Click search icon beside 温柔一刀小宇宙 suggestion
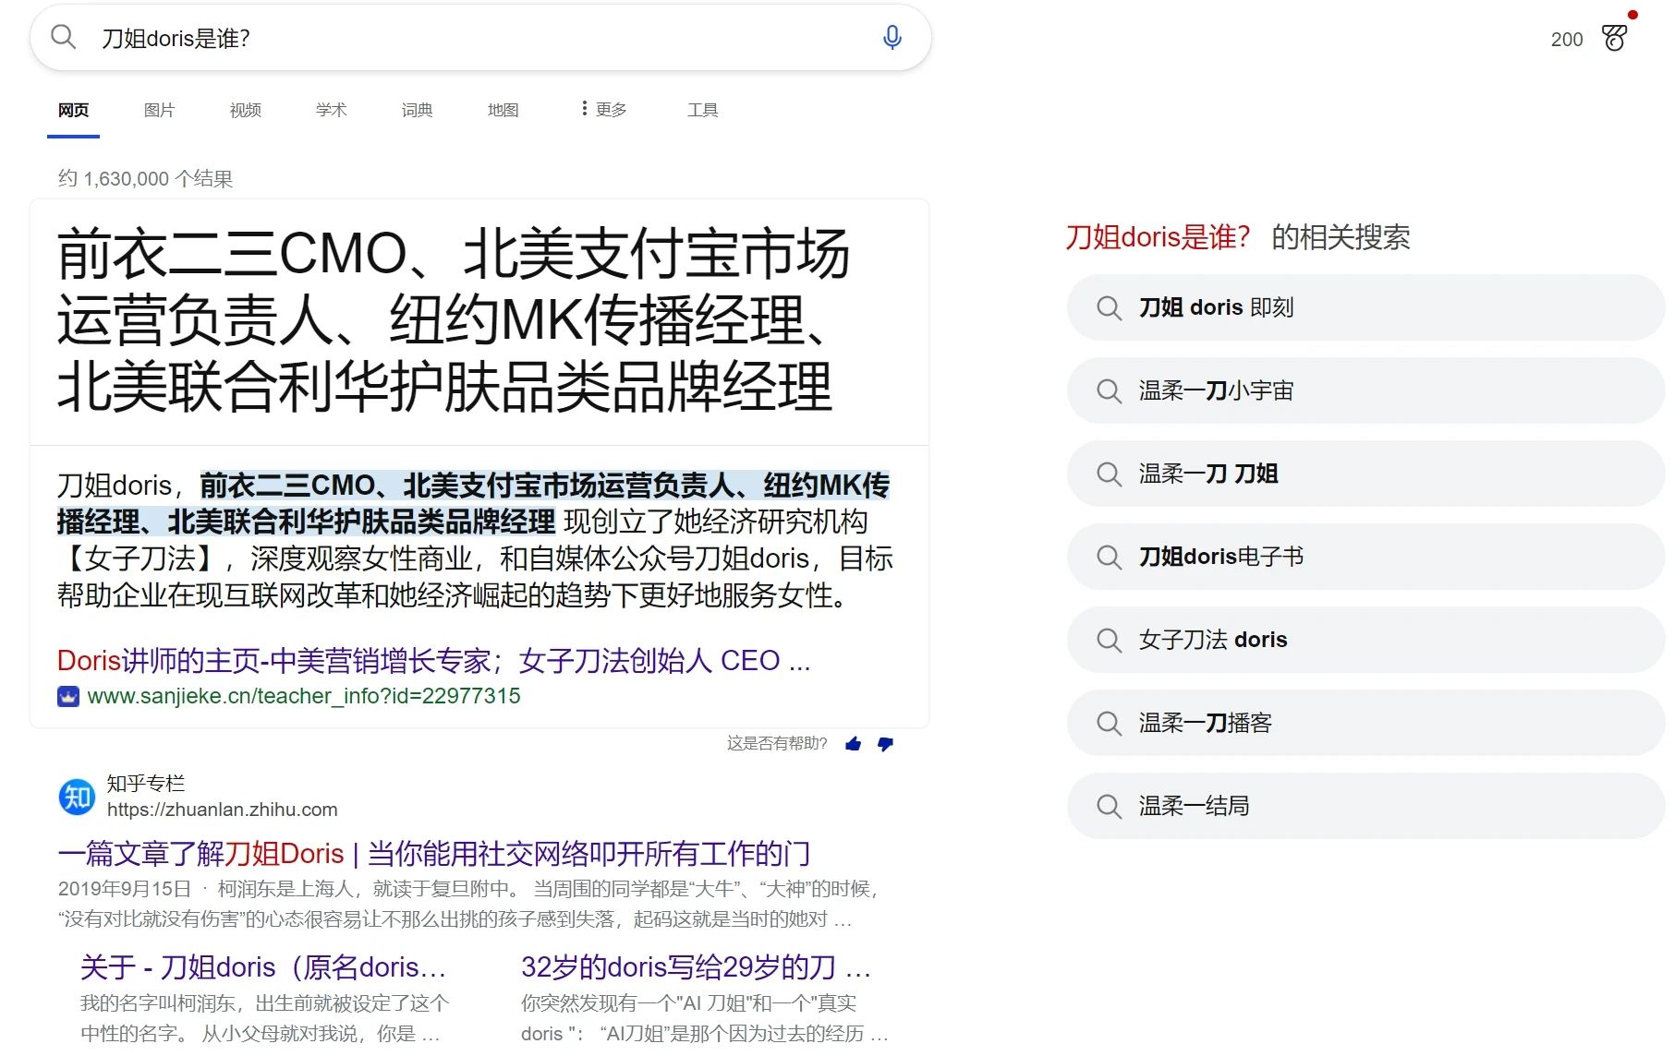Screen dimensions: 1674x1056 pos(1109,391)
